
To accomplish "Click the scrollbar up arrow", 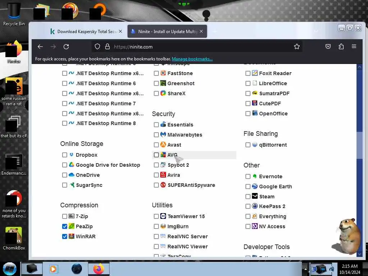I will (359, 67).
